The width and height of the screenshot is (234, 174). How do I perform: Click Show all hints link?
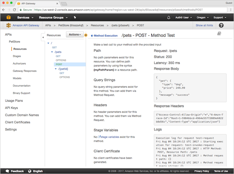click(x=204, y=25)
